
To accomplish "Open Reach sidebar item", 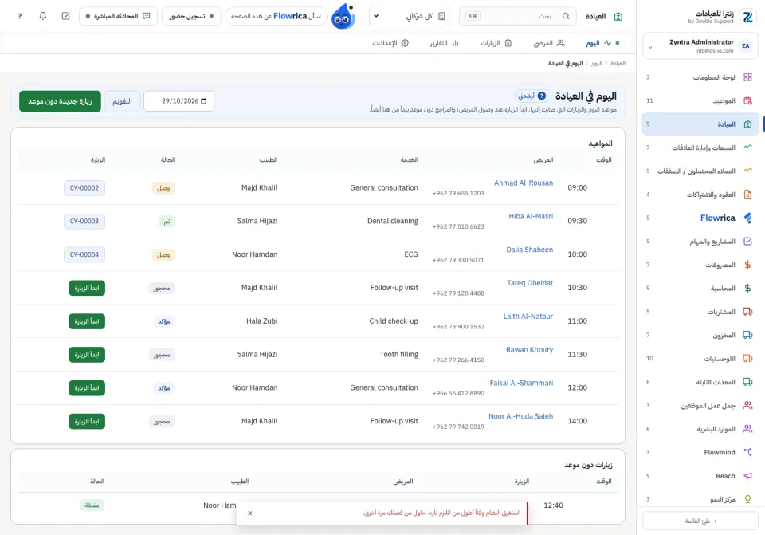I will [700, 475].
